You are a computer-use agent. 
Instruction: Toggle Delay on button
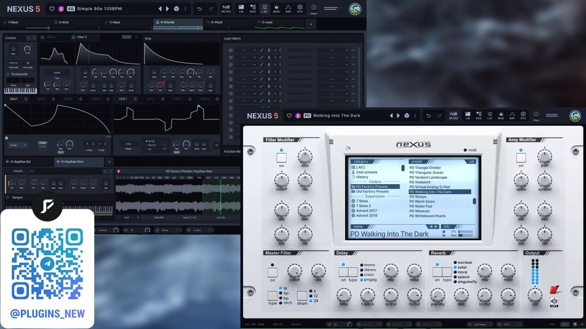(343, 272)
